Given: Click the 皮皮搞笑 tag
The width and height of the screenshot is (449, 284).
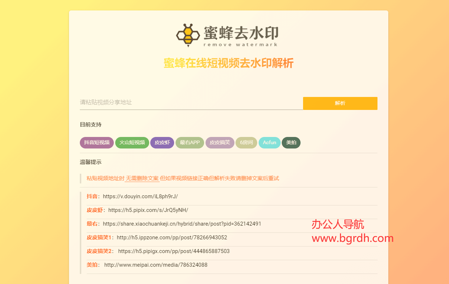Looking at the screenshot, I should tap(220, 143).
